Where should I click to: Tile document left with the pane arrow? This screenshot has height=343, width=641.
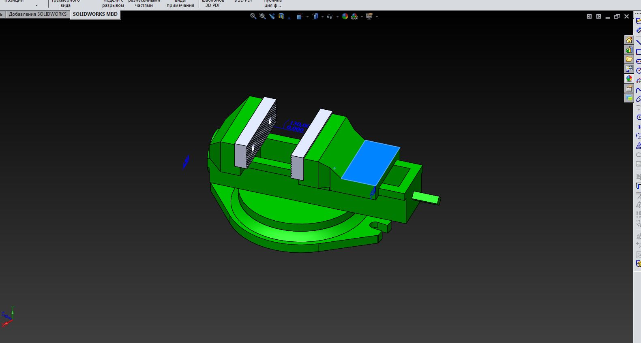pos(589,17)
